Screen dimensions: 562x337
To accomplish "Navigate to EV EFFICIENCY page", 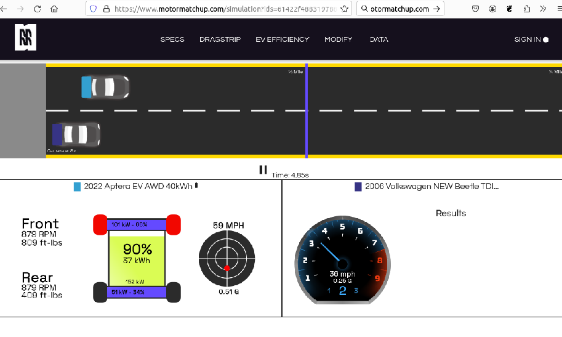I will pyautogui.click(x=283, y=39).
